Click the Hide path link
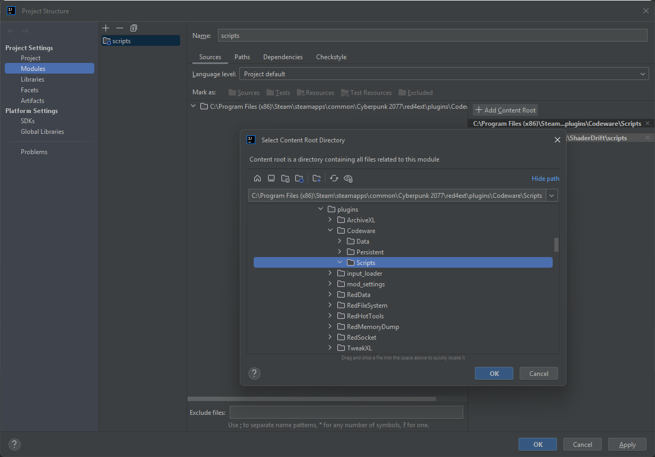The image size is (655, 457). coord(545,179)
